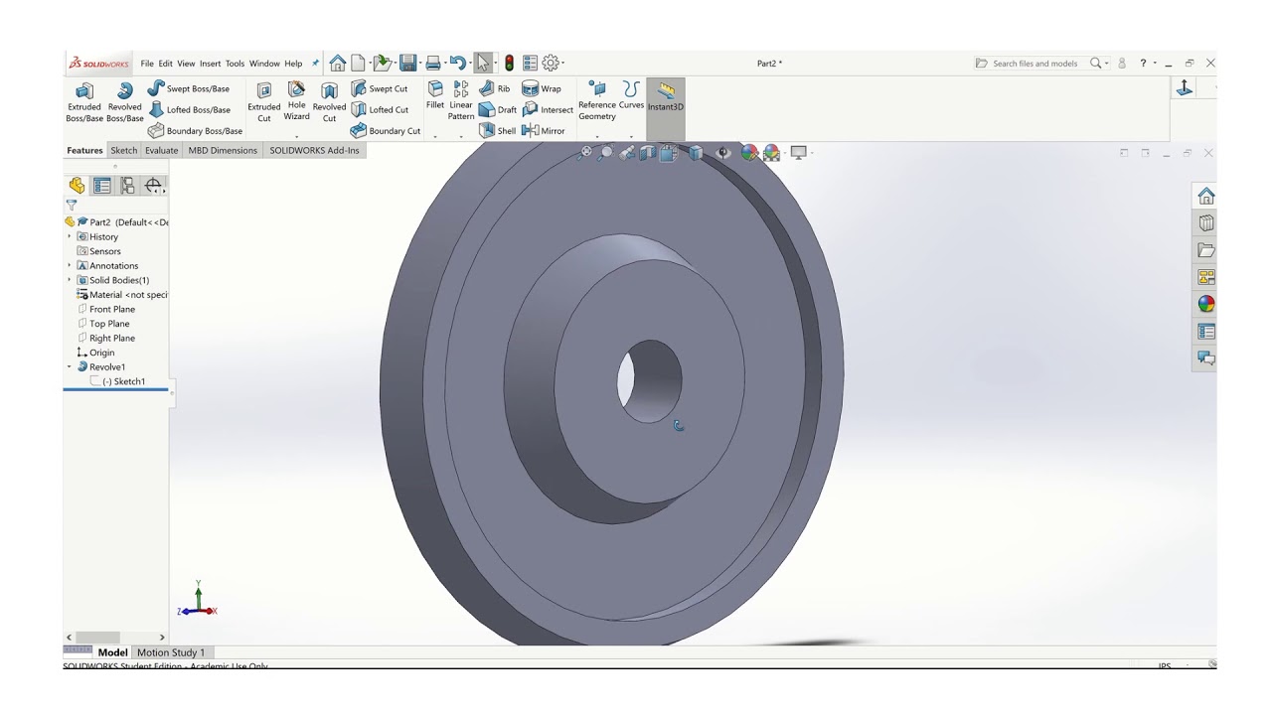Switch to the Sketch tab

124,150
